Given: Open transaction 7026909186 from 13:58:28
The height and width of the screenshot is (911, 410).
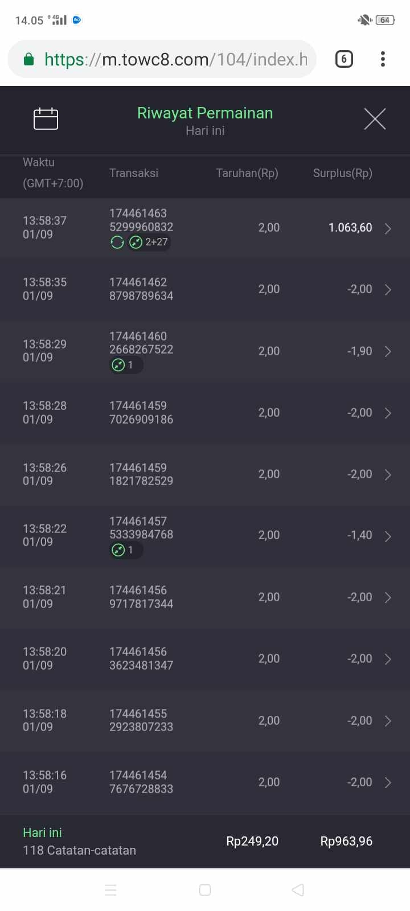Looking at the screenshot, I should pyautogui.click(x=141, y=413).
